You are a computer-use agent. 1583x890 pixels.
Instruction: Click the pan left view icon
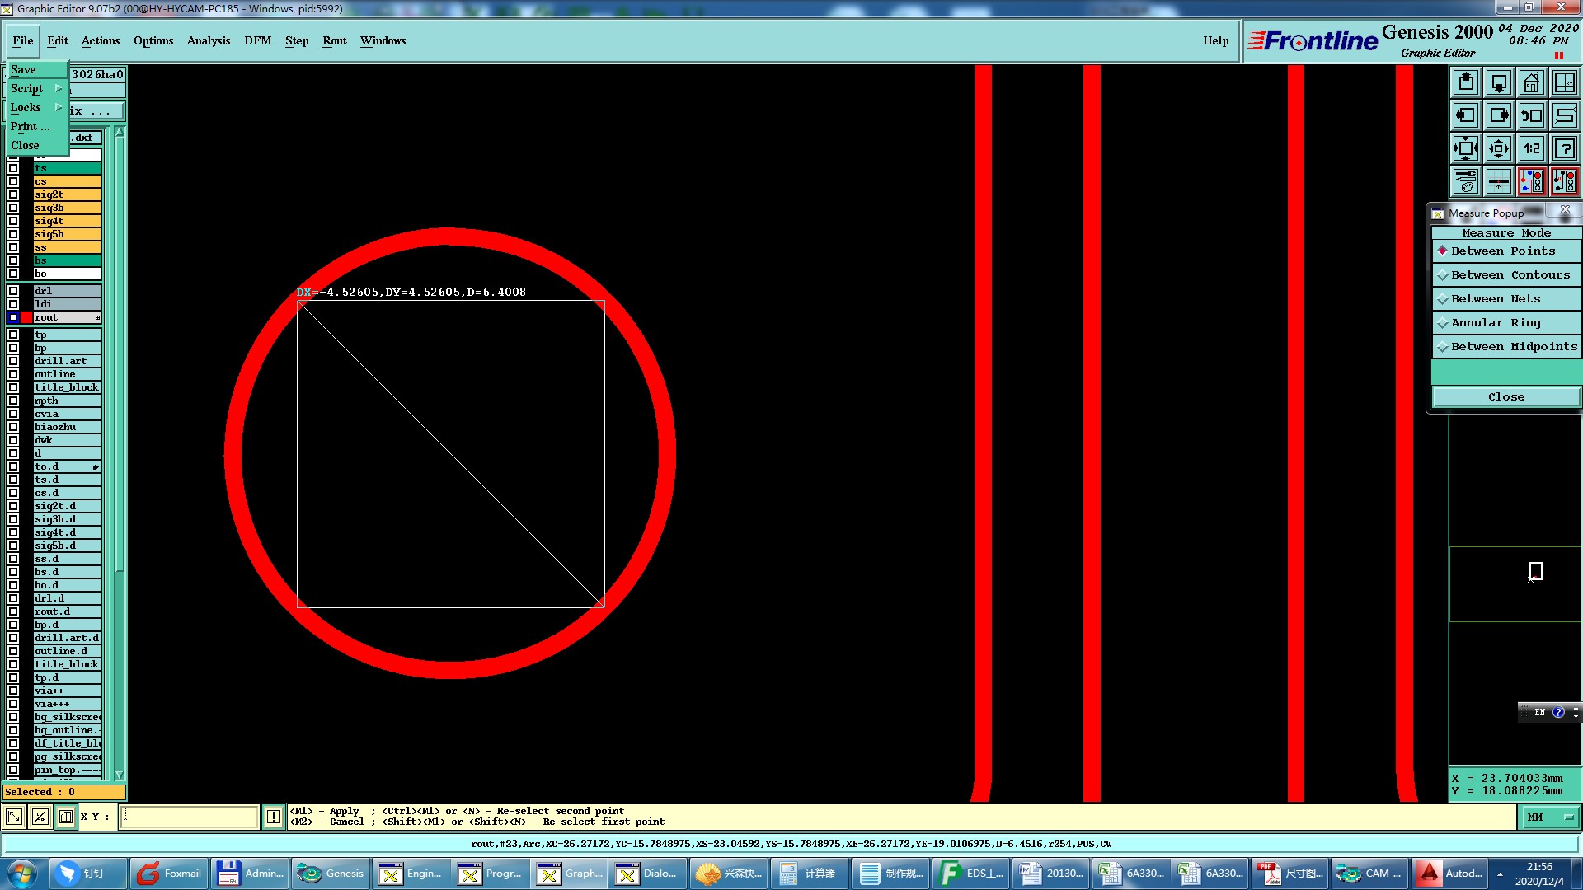1466,115
